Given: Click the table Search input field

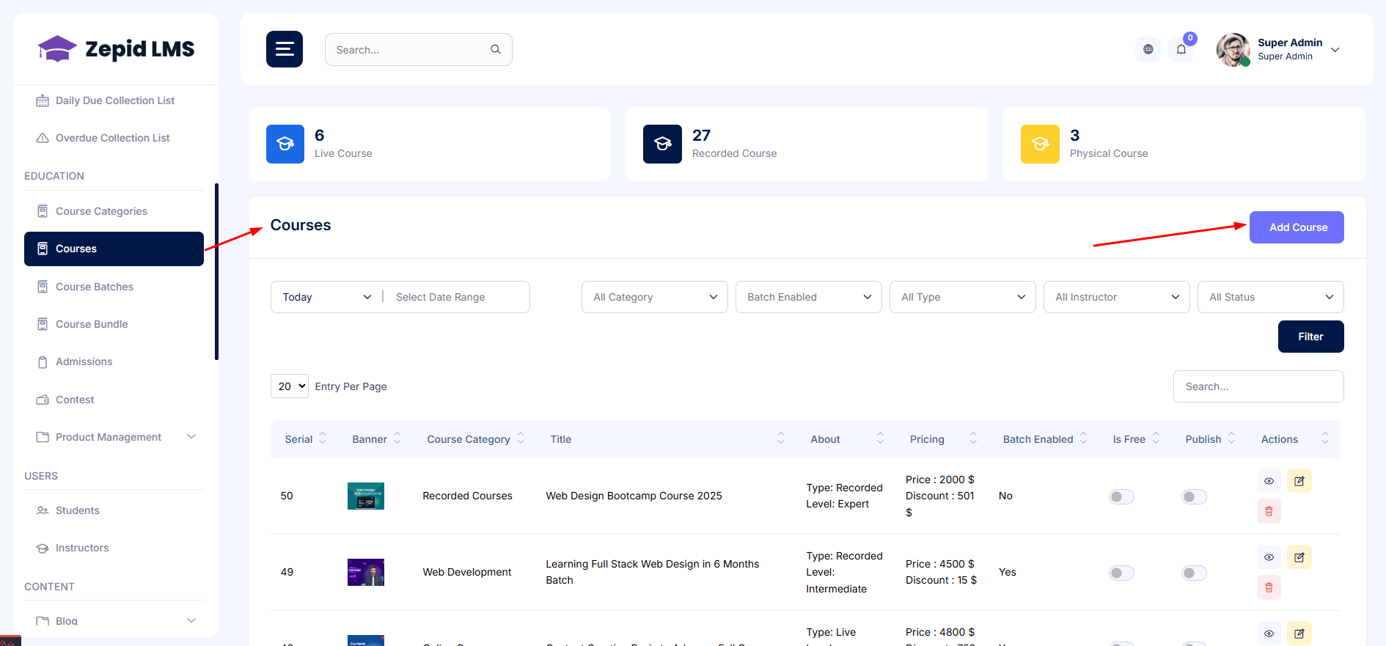Looking at the screenshot, I should point(1258,386).
